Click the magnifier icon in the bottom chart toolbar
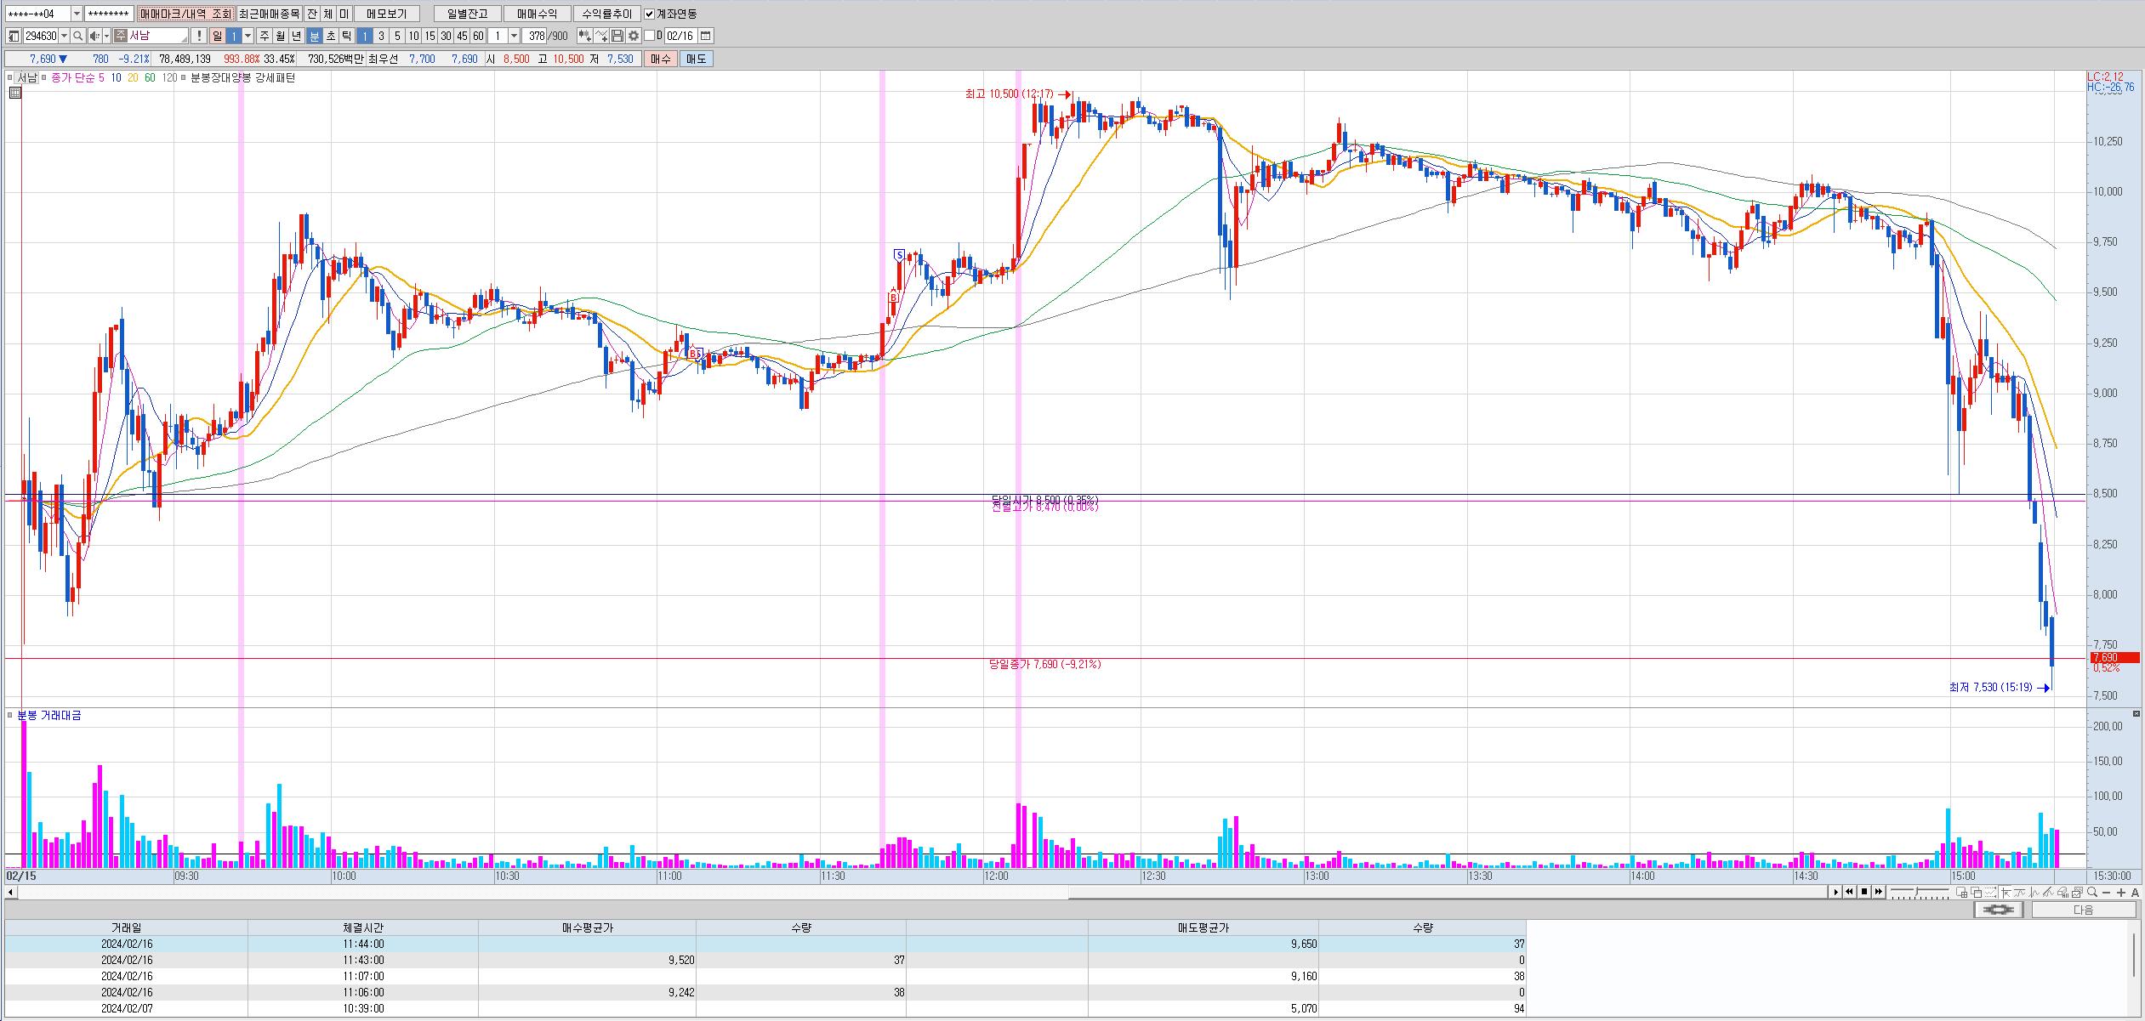Screen dimensions: 2145x1021 click(x=2091, y=892)
